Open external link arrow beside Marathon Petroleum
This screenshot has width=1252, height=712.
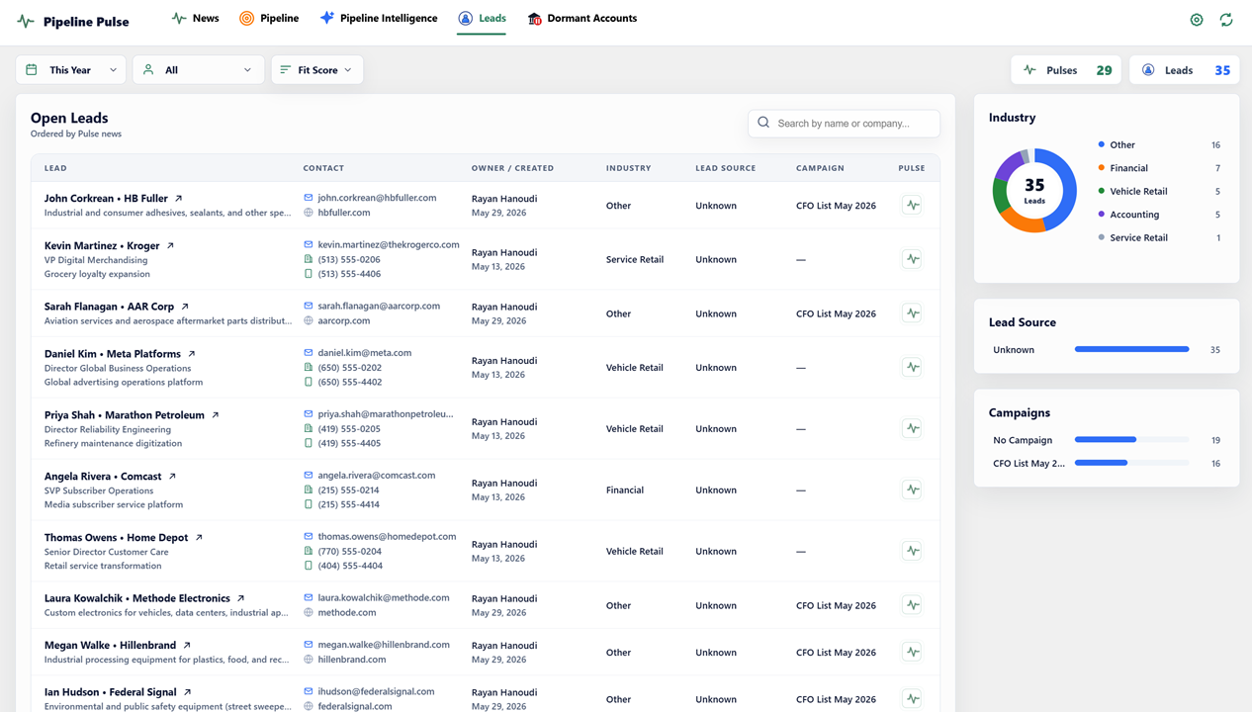coord(216,415)
